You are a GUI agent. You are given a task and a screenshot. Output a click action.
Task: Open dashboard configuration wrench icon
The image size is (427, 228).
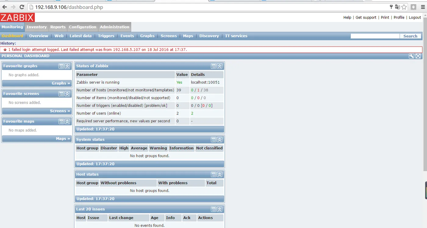tap(411, 56)
